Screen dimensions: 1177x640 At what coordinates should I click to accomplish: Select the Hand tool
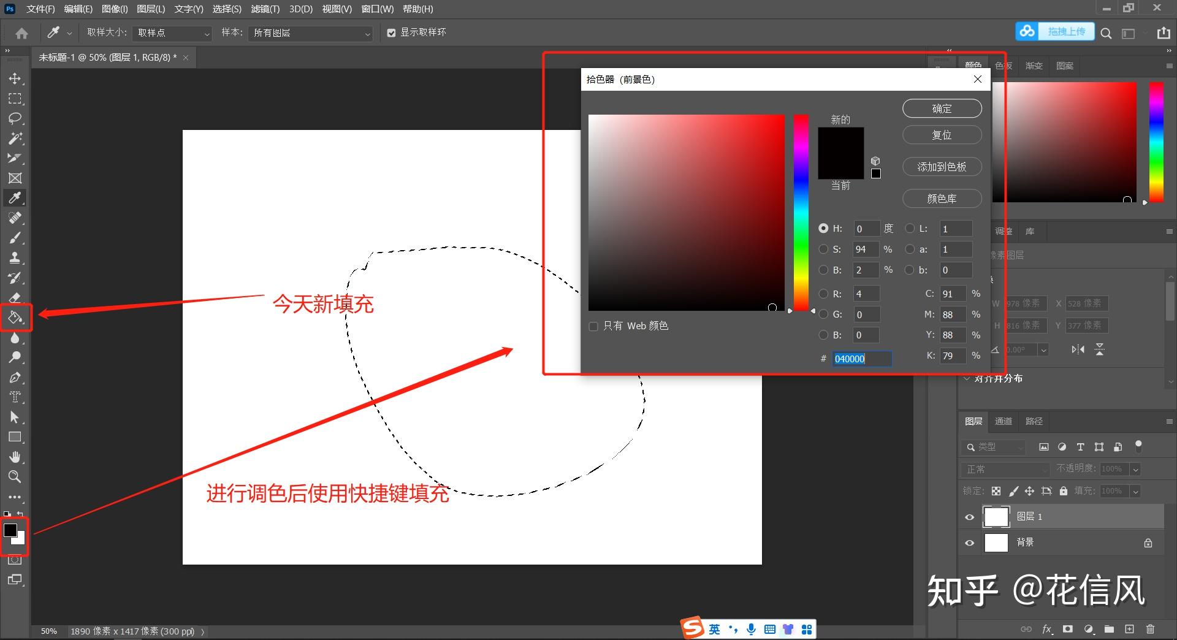click(x=15, y=457)
